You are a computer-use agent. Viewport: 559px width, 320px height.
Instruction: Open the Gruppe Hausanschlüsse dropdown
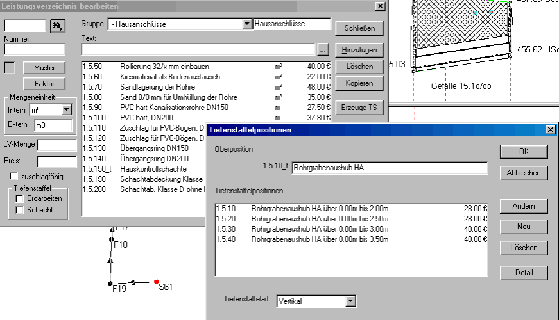(x=248, y=24)
